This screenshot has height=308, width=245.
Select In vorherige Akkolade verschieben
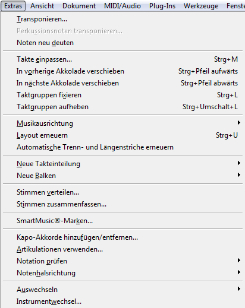(x=122, y=71)
